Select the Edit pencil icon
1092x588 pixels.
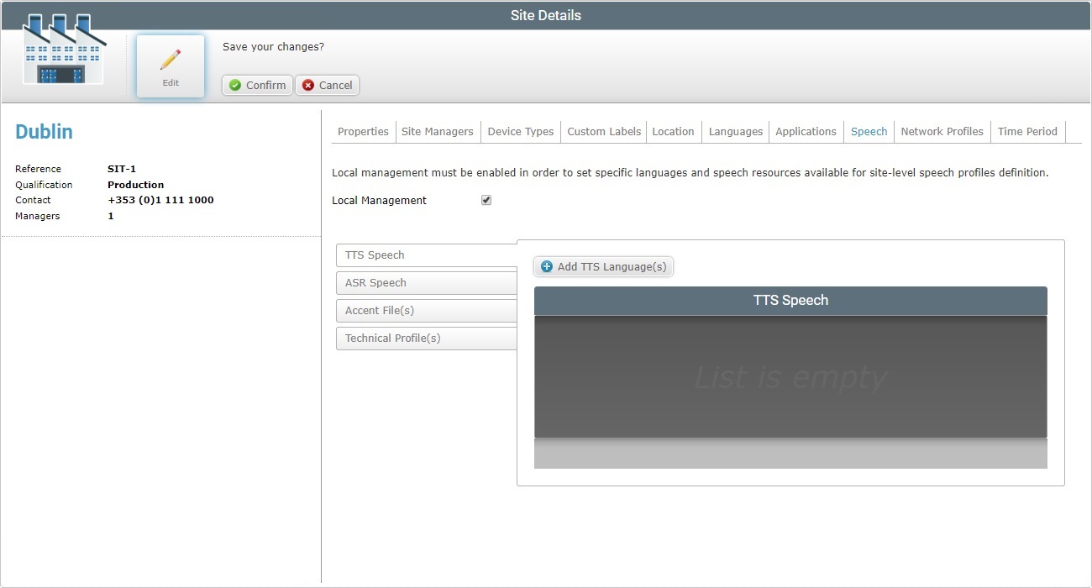tap(170, 59)
